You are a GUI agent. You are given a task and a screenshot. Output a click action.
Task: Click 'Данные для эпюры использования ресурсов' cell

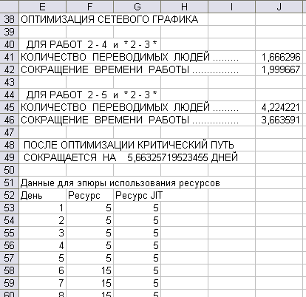coord(120,183)
